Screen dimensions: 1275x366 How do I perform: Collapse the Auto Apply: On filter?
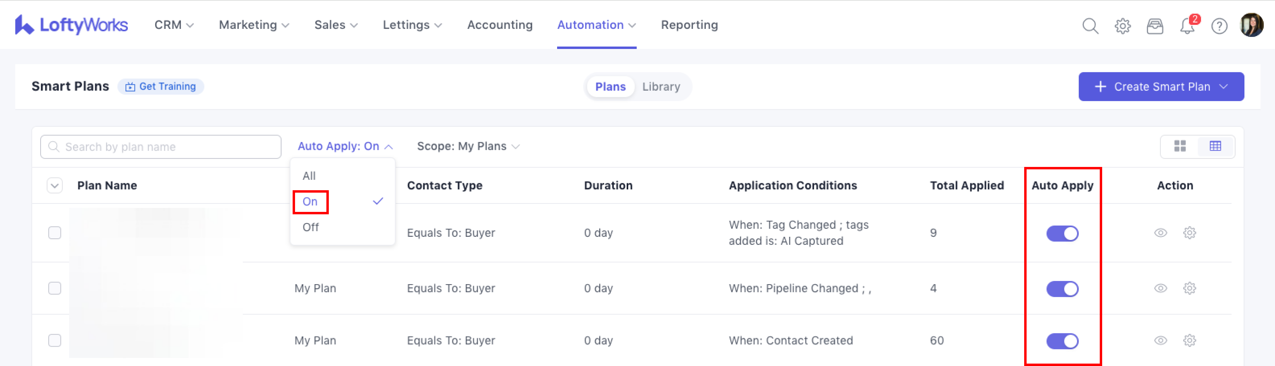point(345,146)
